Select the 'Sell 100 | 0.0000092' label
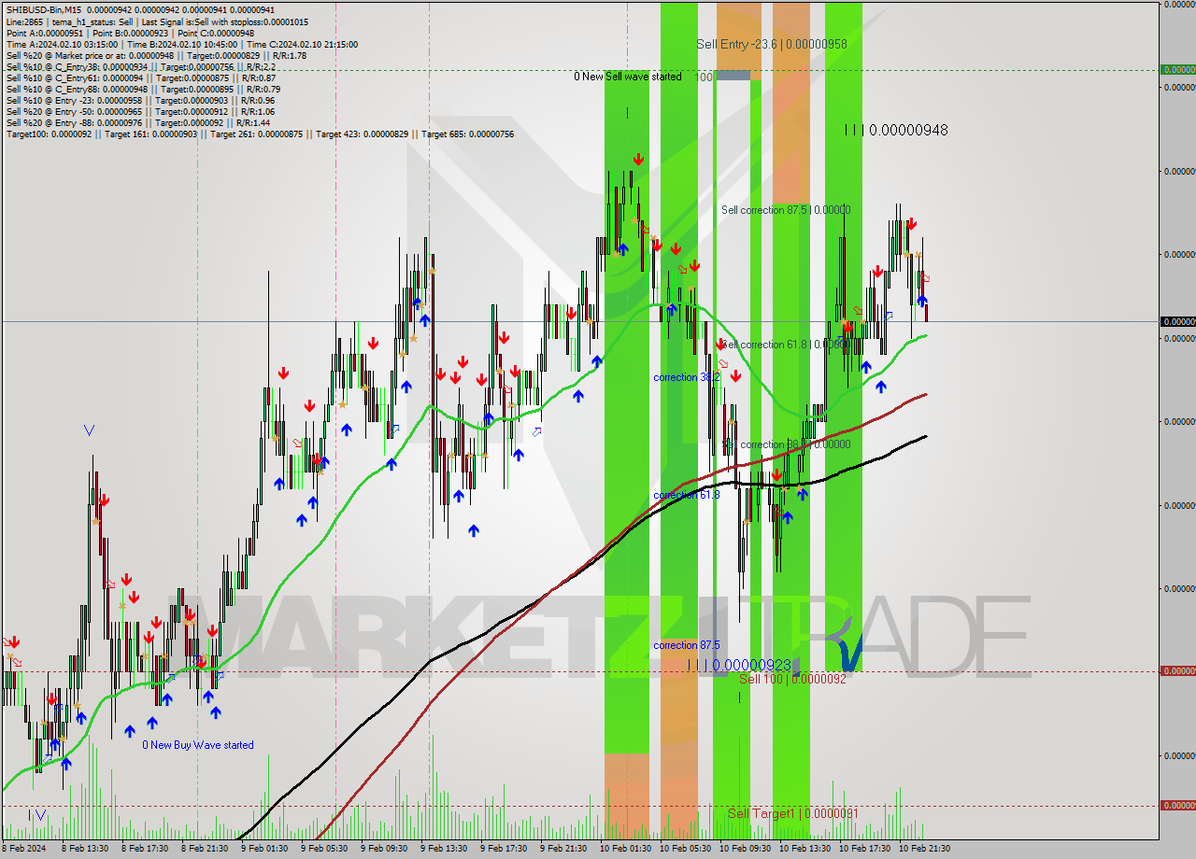 pyautogui.click(x=792, y=679)
